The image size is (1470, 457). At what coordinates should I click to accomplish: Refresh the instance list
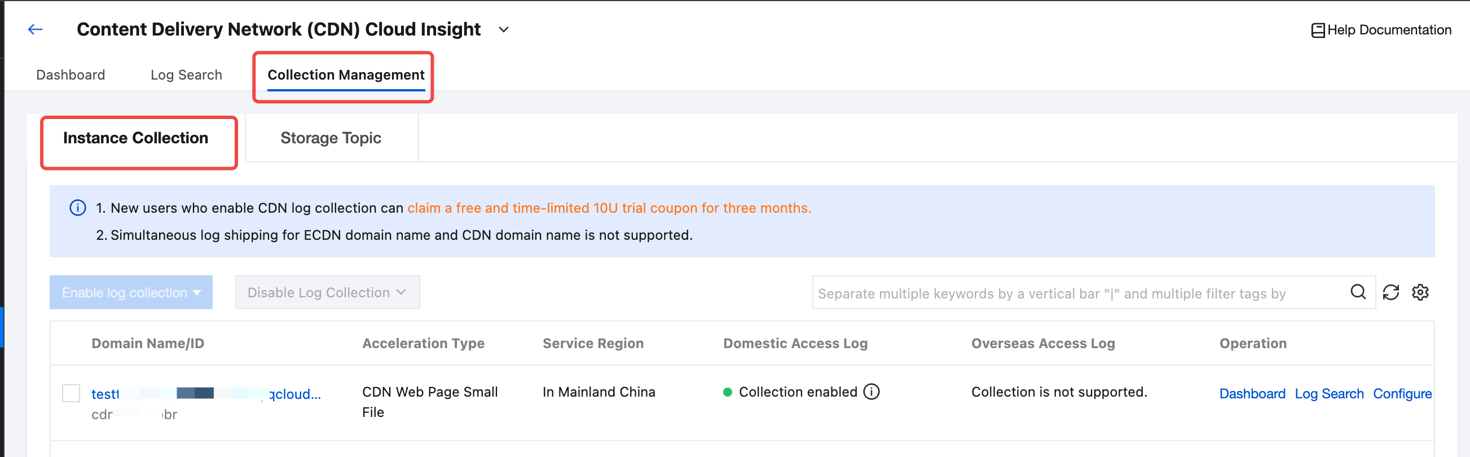point(1390,292)
